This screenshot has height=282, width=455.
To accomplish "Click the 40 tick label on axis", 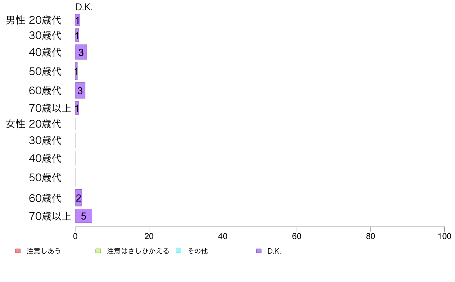I will 223,236.
